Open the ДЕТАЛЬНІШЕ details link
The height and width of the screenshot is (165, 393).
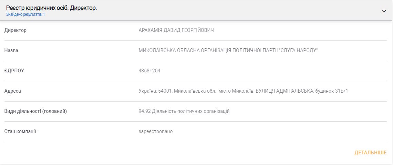pyautogui.click(x=370, y=153)
